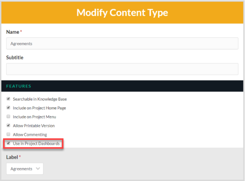Click the Label field heading text

click(x=12, y=157)
